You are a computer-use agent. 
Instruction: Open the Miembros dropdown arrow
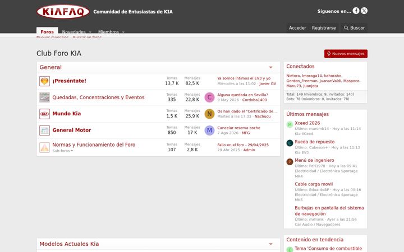click(x=123, y=32)
